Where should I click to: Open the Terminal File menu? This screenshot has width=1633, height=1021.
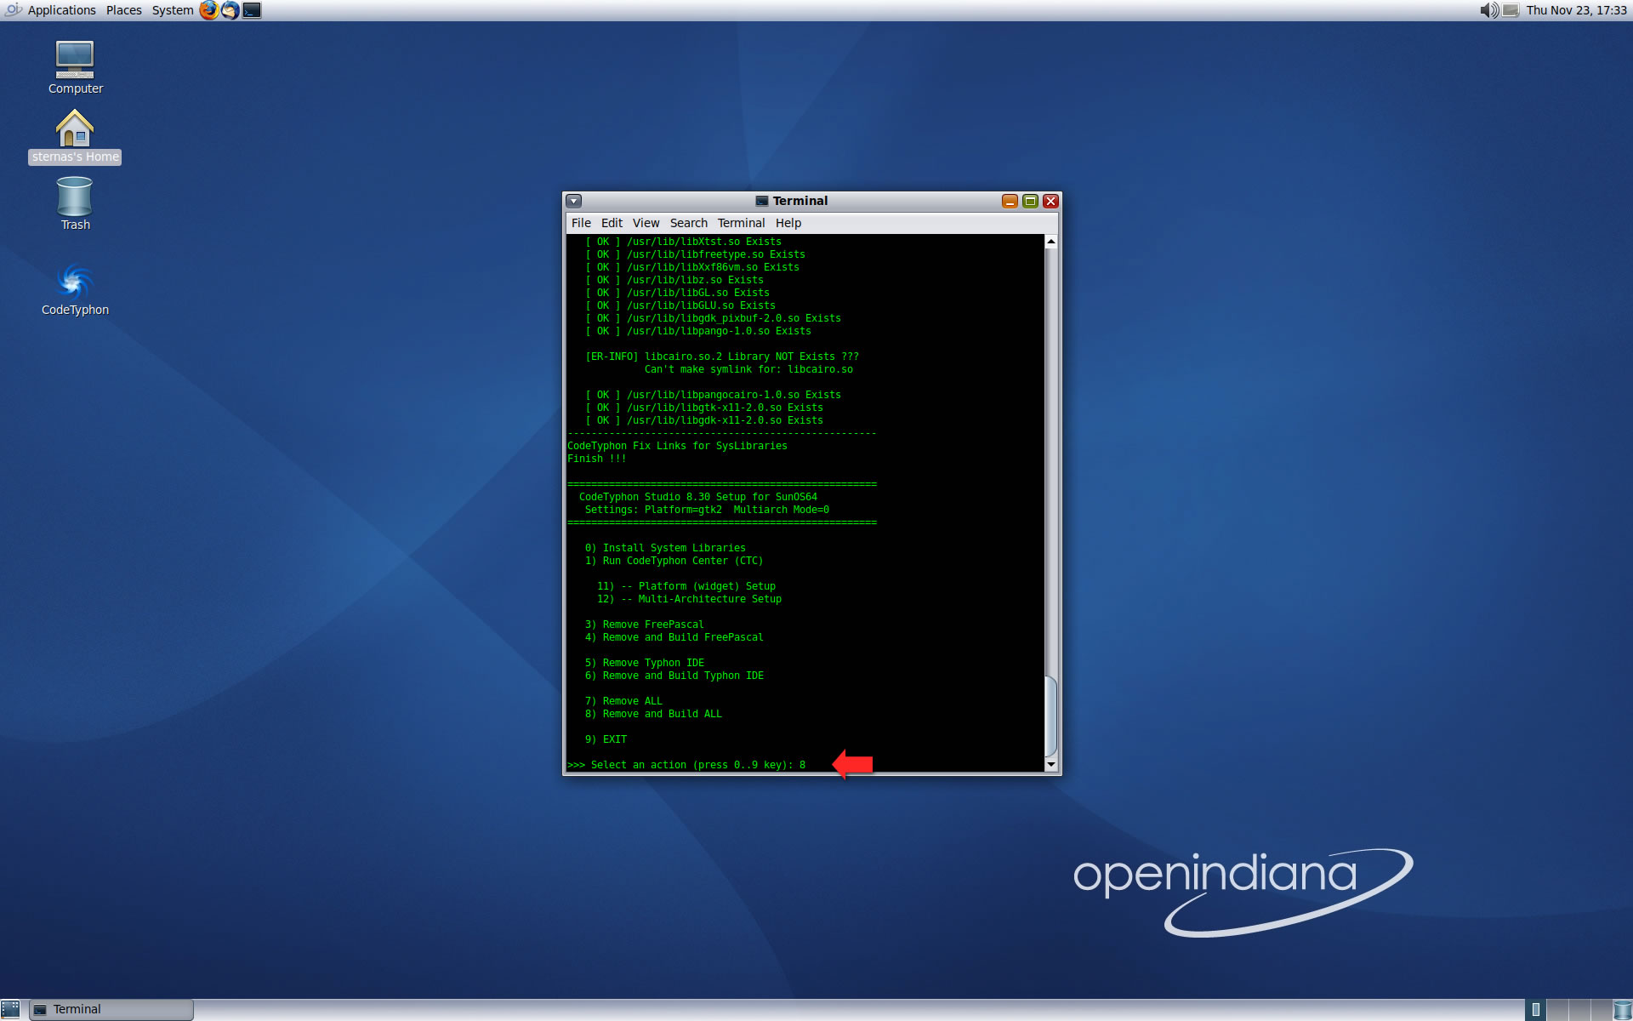(581, 223)
